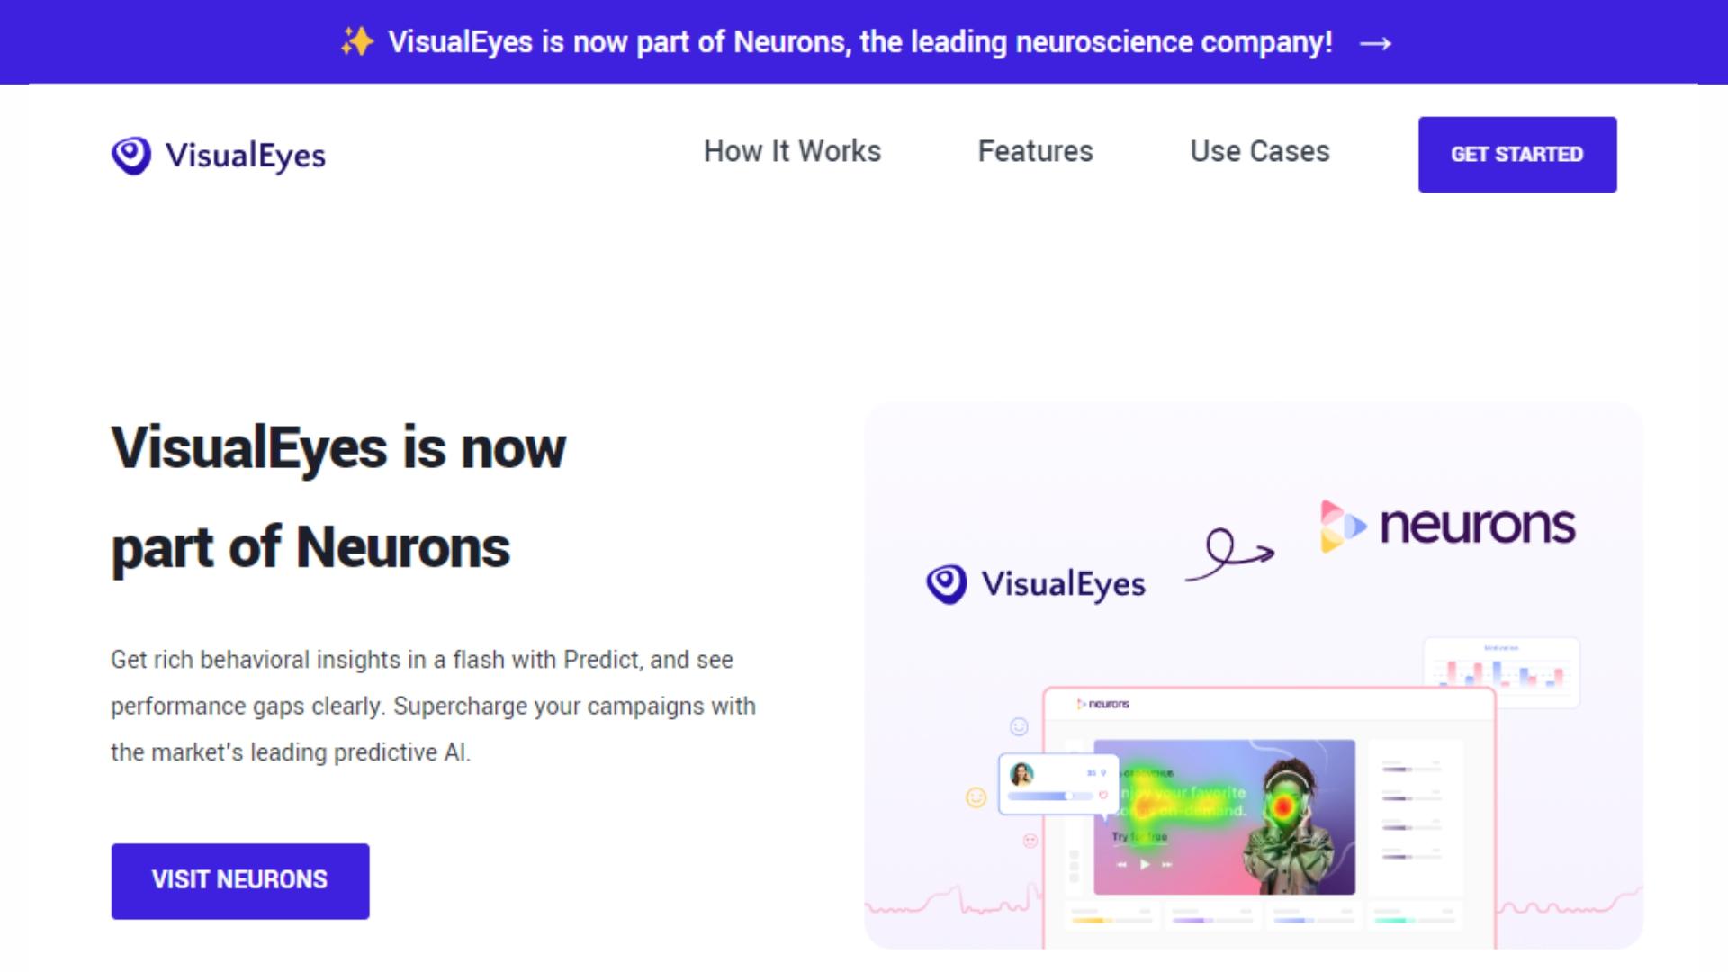Click the neurons logo in the hero image
The image size is (1728, 972).
coord(1447,526)
